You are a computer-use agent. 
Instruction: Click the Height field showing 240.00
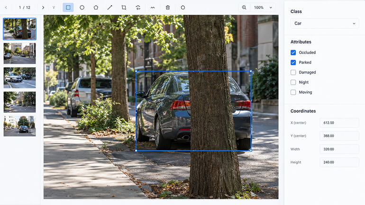pos(339,162)
